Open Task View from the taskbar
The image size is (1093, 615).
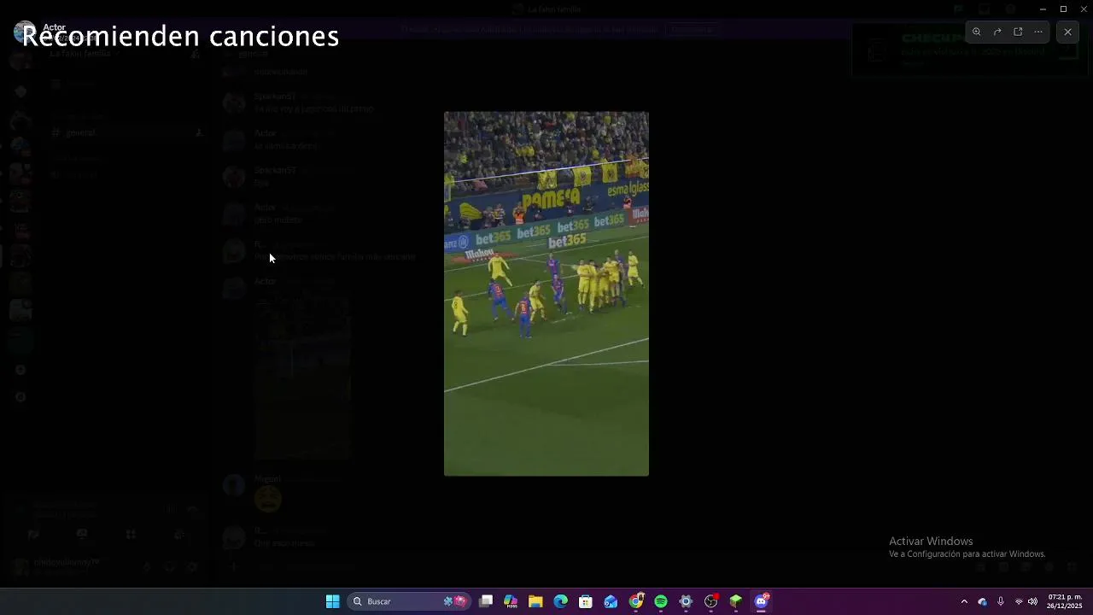coord(486,601)
